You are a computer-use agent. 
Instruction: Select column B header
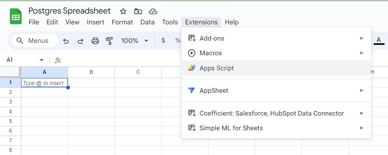[91, 72]
